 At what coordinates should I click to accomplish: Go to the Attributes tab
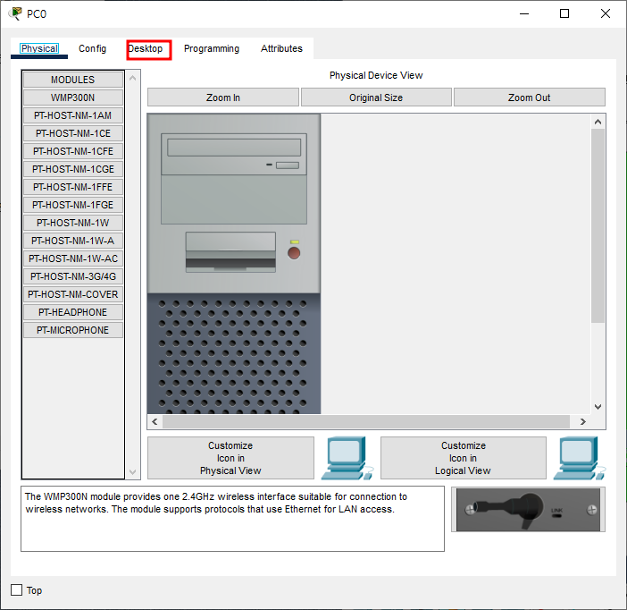tap(281, 49)
